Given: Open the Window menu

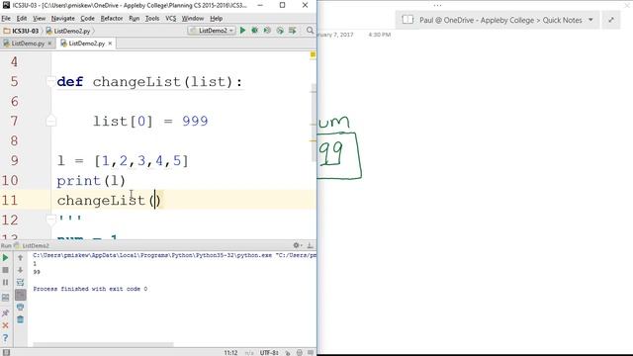Looking at the screenshot, I should pos(193,18).
